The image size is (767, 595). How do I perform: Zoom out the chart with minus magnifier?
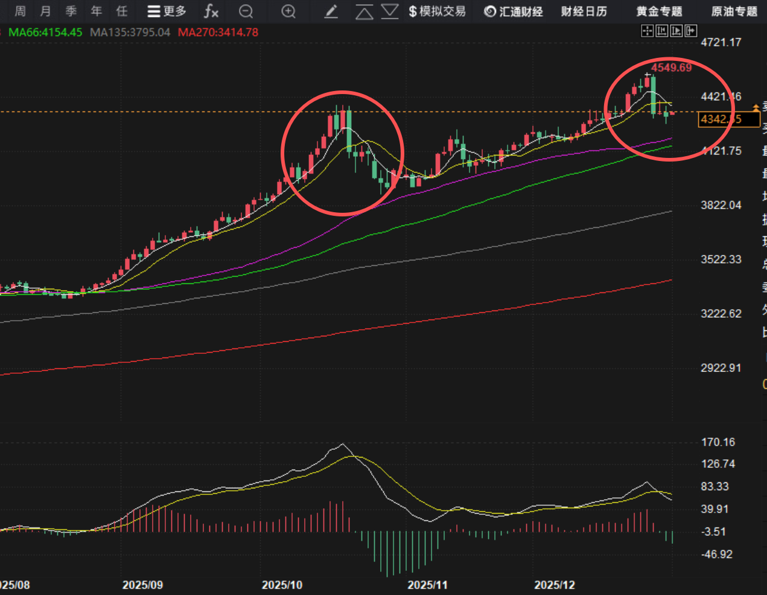pyautogui.click(x=246, y=11)
